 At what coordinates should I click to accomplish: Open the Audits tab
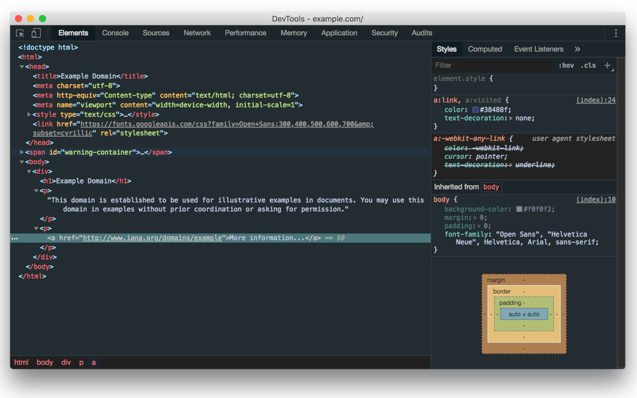coord(422,33)
